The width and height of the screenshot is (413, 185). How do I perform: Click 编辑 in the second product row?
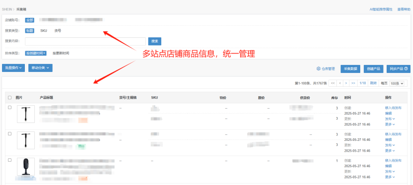coord(388,139)
